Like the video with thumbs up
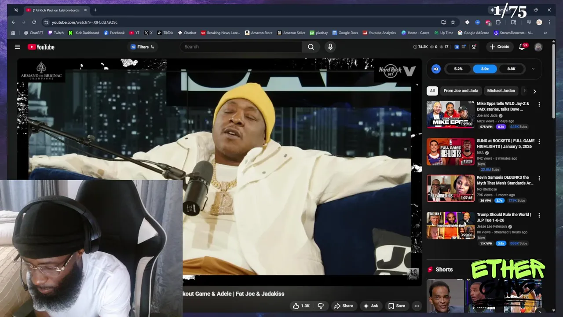The height and width of the screenshot is (317, 563). (302, 306)
